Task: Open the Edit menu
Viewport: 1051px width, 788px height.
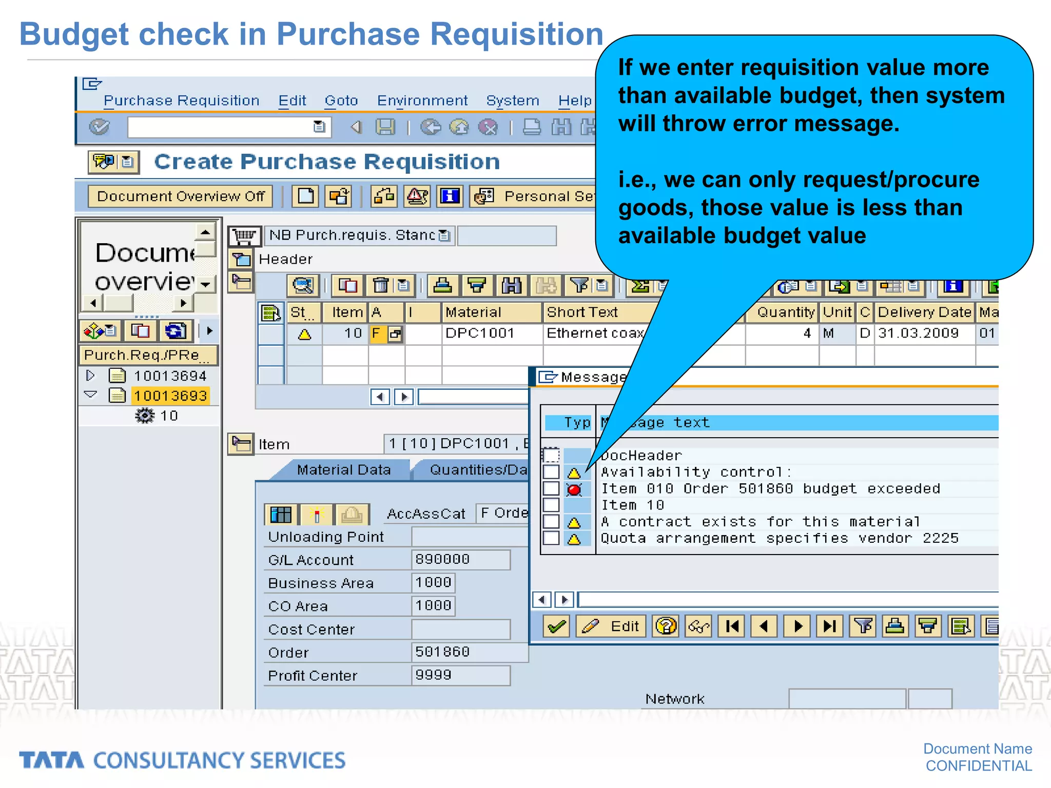Action: click(x=292, y=100)
